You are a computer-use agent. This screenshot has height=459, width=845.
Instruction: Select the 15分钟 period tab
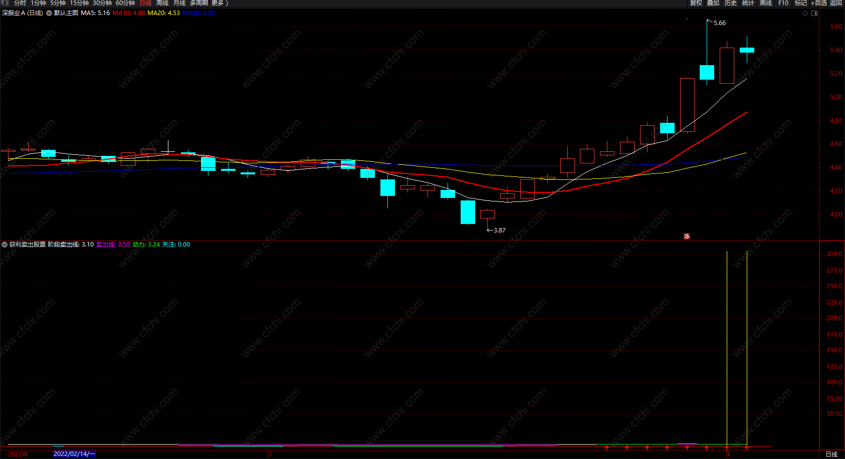(x=79, y=3)
